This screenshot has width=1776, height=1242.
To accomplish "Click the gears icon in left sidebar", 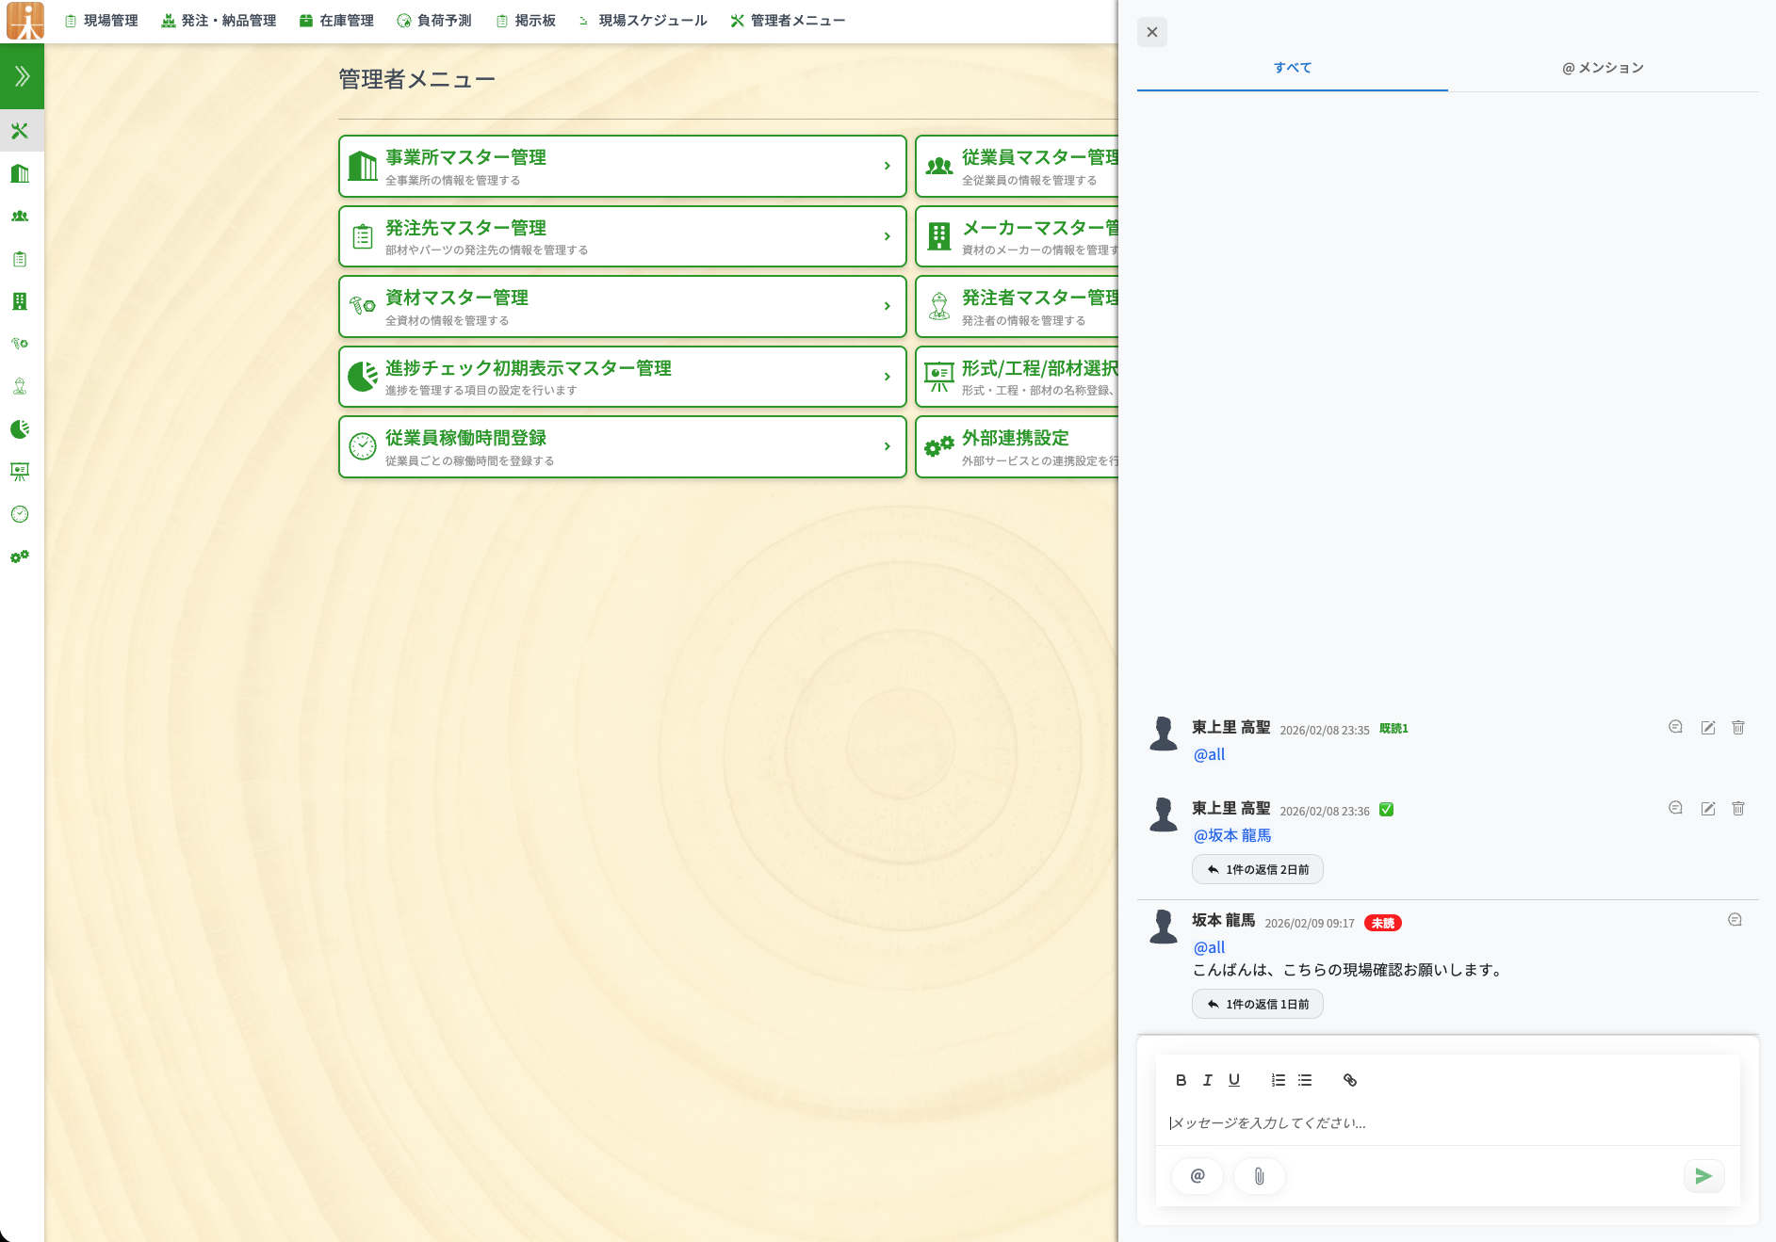I will (20, 556).
